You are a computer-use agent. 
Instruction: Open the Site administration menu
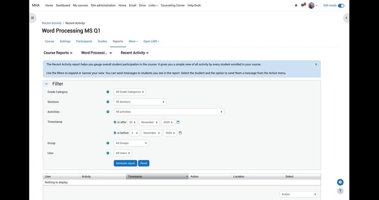(x=103, y=5)
